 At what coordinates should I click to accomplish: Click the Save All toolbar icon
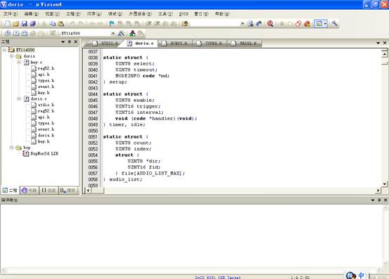point(33,24)
